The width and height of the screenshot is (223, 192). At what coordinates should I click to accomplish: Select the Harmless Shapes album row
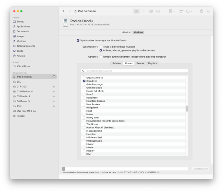133,101
